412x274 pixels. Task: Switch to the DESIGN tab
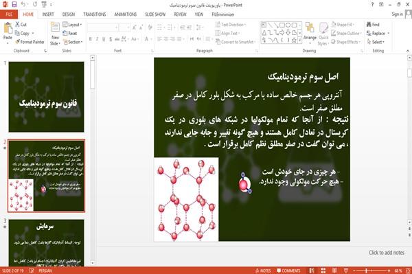pyautogui.click(x=69, y=14)
